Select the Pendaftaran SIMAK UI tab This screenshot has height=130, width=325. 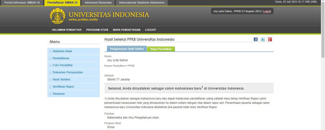point(63,3)
